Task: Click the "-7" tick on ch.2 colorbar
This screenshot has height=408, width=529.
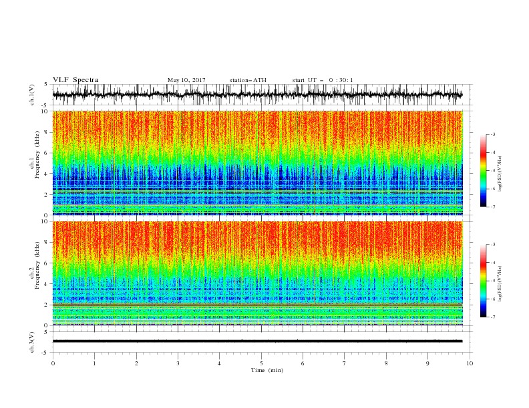Action: click(x=492, y=317)
